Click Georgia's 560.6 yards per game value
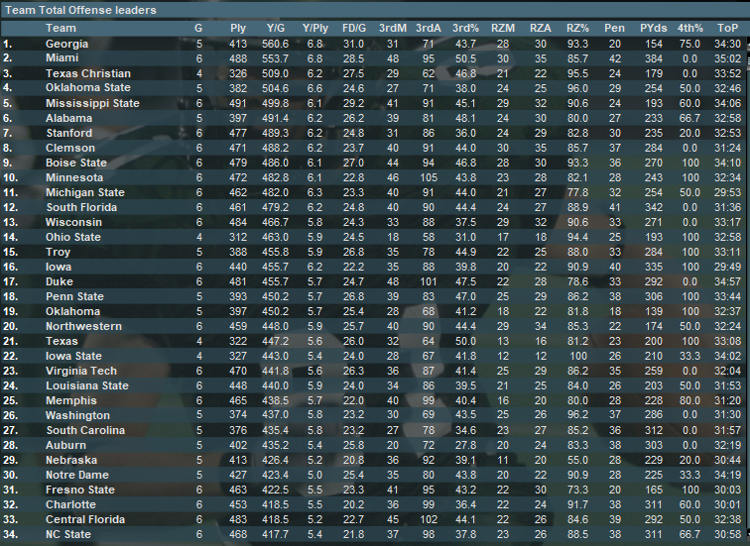This screenshot has height=546, width=750. pos(275,44)
